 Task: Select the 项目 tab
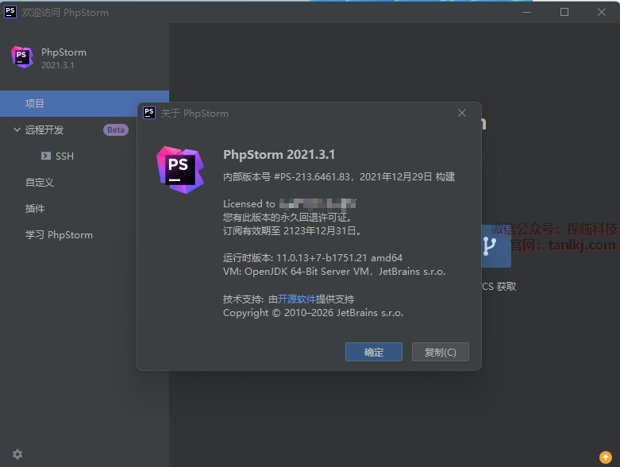coord(84,103)
